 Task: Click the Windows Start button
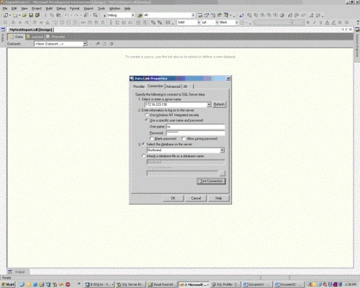[8, 284]
